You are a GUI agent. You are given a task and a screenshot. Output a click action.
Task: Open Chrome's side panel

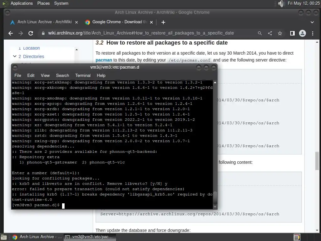[292, 33]
